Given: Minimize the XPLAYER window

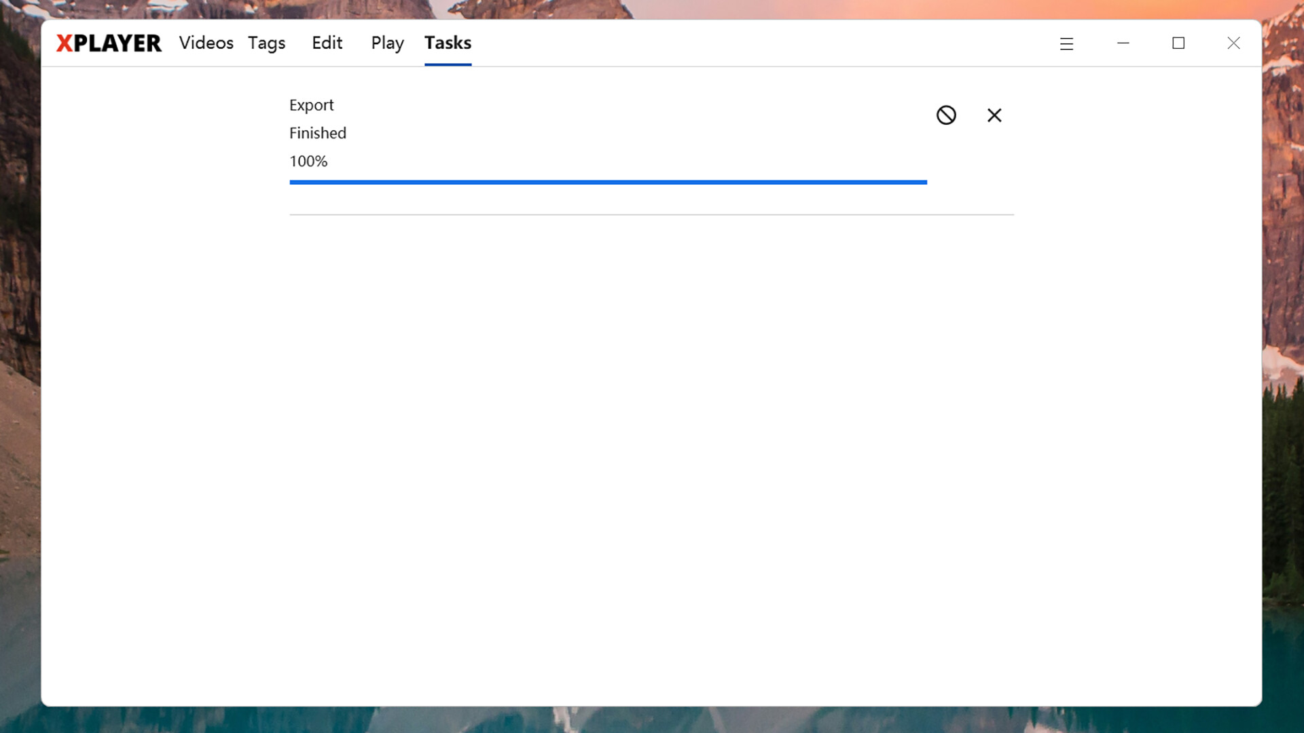Looking at the screenshot, I should pyautogui.click(x=1123, y=43).
